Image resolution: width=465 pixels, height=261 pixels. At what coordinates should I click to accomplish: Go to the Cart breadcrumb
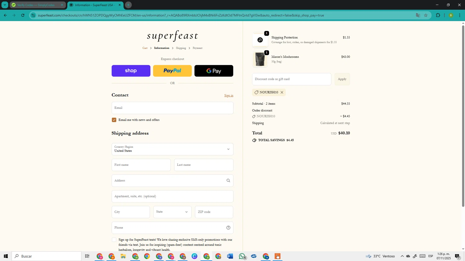(x=145, y=48)
